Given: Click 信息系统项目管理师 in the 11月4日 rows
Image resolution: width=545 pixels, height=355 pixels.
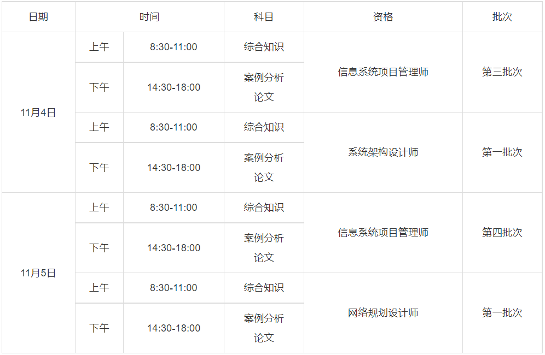Looking at the screenshot, I should pos(383,72).
